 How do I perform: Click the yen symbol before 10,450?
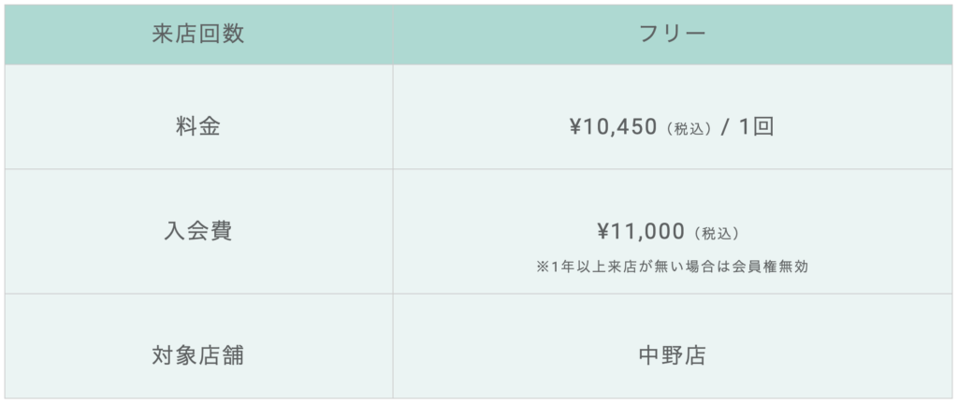click(x=577, y=128)
